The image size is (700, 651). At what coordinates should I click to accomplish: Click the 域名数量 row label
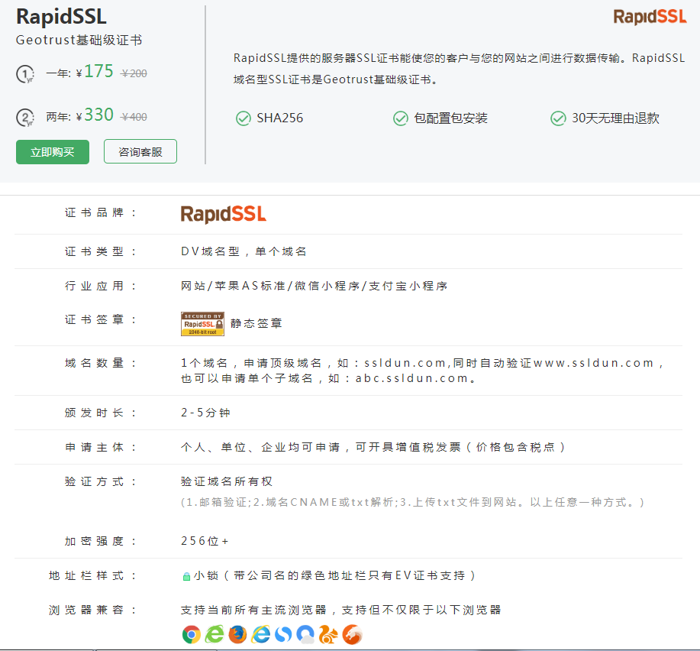click(100, 363)
